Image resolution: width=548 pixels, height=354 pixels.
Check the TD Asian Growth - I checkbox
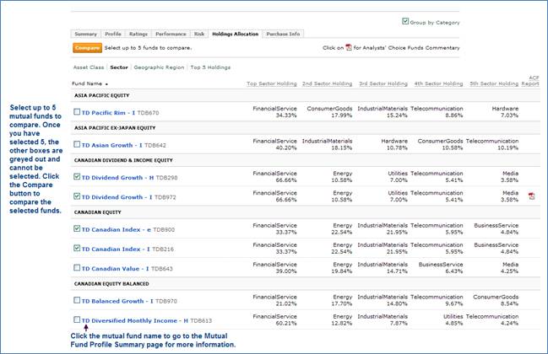pos(77,144)
